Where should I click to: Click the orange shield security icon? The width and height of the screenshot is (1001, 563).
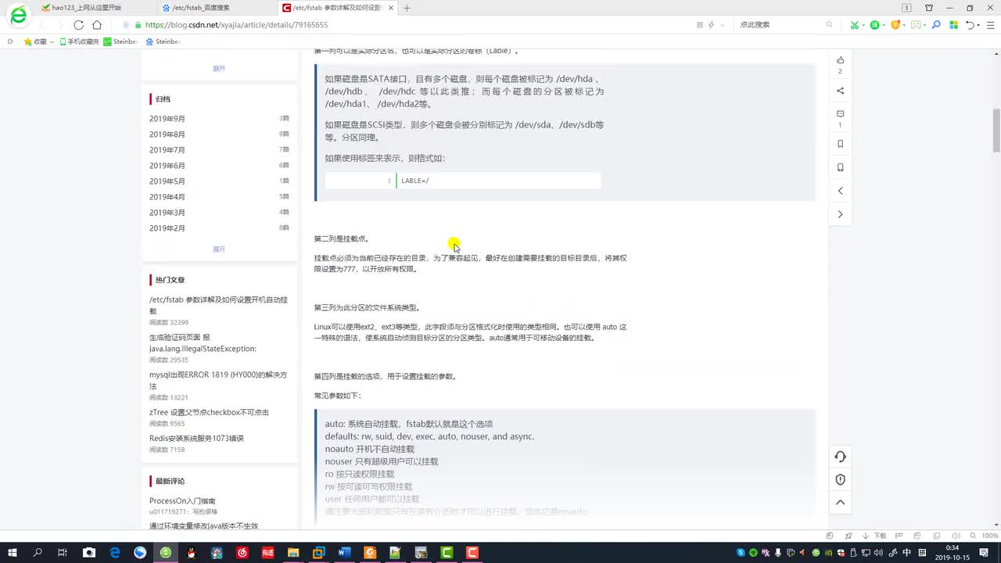(895, 25)
